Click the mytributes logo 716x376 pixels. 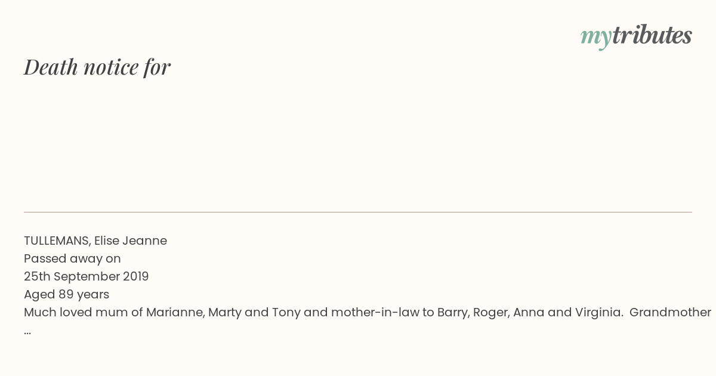pos(636,36)
